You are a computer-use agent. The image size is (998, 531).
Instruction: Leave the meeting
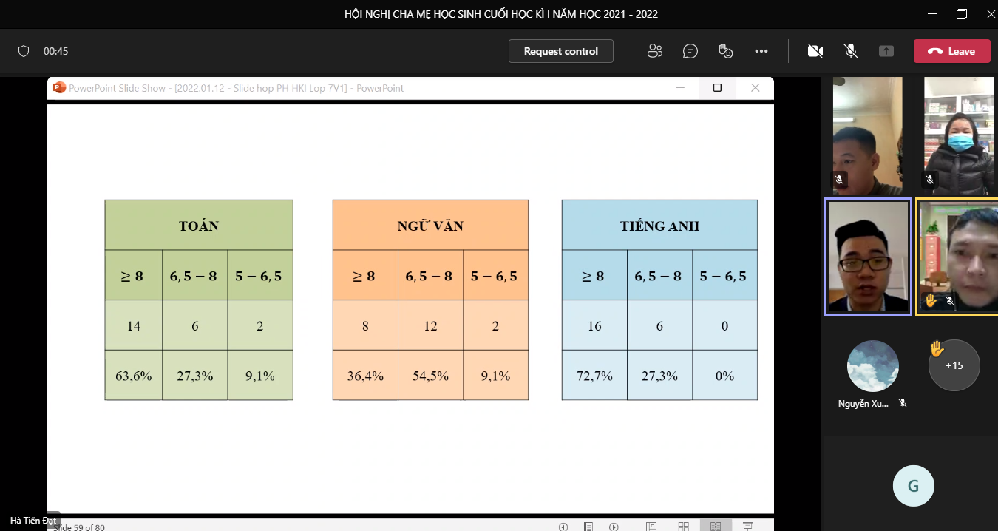952,51
